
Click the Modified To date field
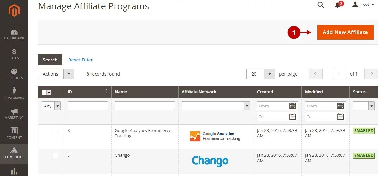(326, 116)
